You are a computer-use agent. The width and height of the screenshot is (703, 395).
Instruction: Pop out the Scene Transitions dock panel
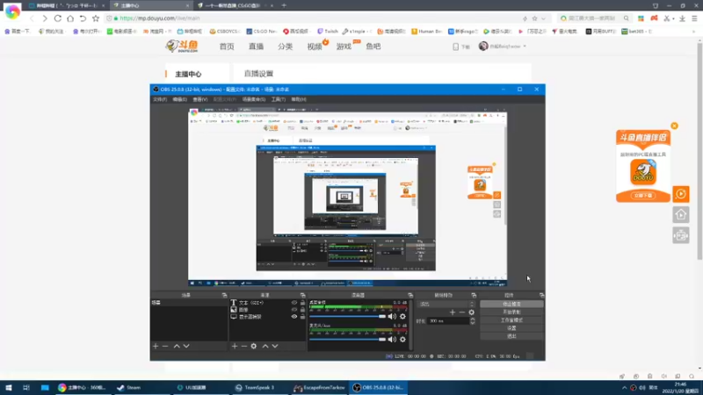pos(474,295)
